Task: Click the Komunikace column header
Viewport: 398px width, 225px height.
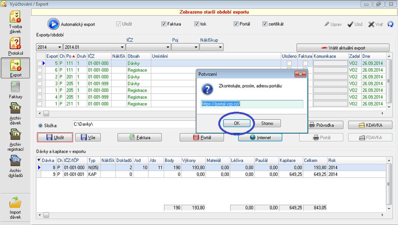Action: tap(330, 56)
